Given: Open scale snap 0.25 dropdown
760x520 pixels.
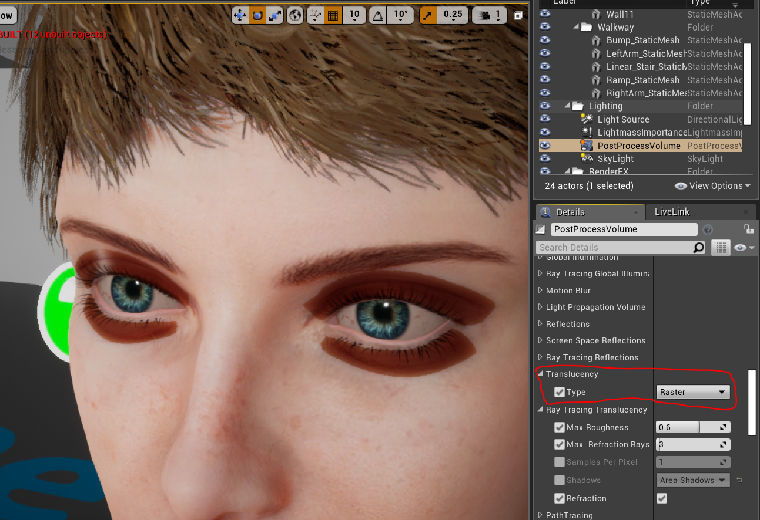Looking at the screenshot, I should click(x=452, y=15).
